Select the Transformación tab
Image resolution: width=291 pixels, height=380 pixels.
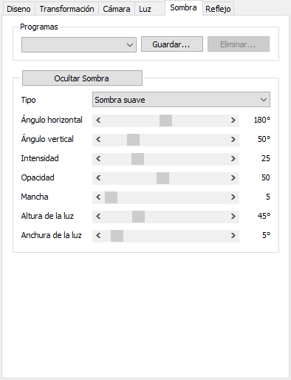coord(66,9)
